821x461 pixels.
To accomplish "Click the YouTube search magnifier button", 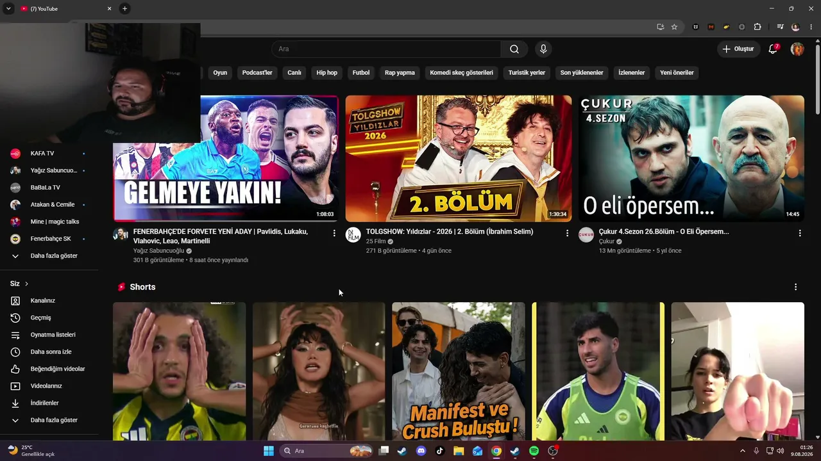I will pyautogui.click(x=514, y=49).
